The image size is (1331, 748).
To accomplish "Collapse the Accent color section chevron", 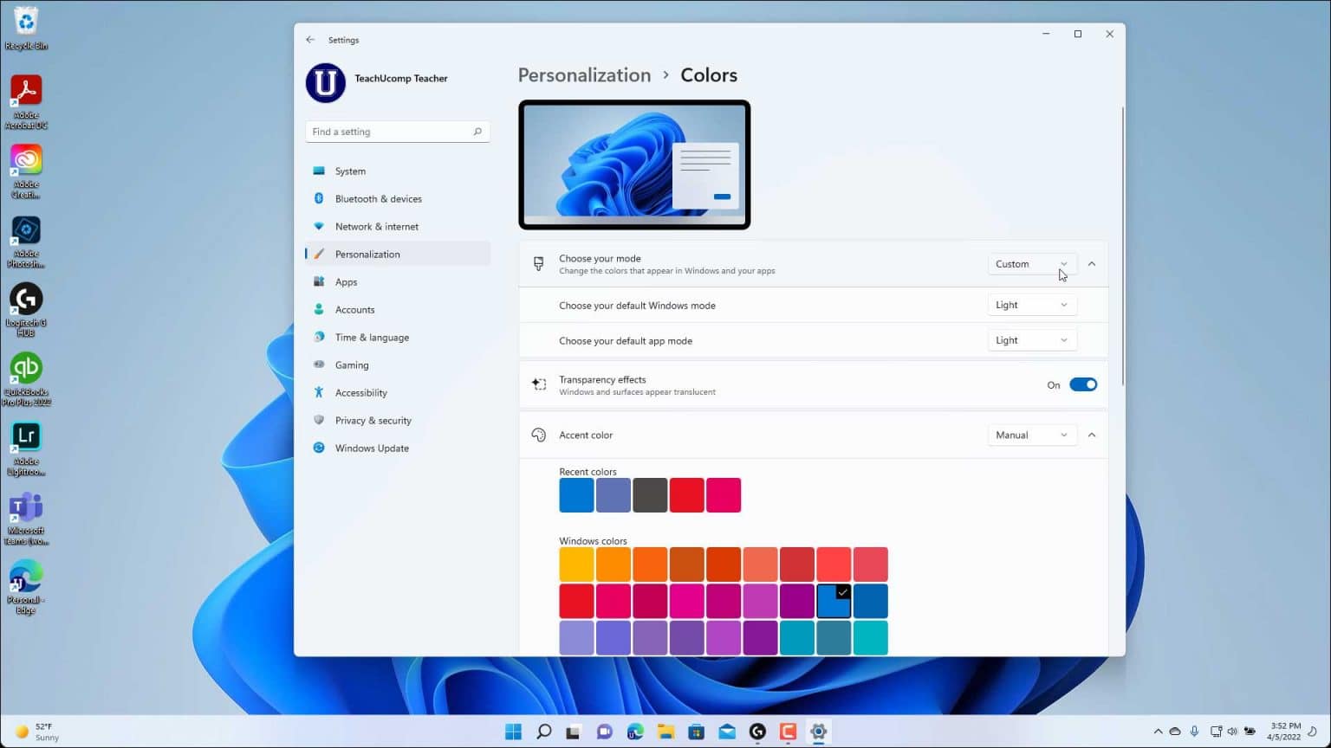I will tap(1092, 435).
